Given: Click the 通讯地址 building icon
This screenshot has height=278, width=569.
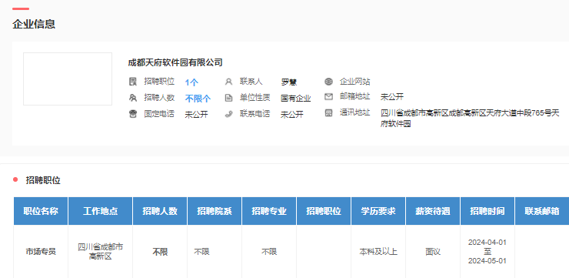Looking at the screenshot, I should coord(328,113).
